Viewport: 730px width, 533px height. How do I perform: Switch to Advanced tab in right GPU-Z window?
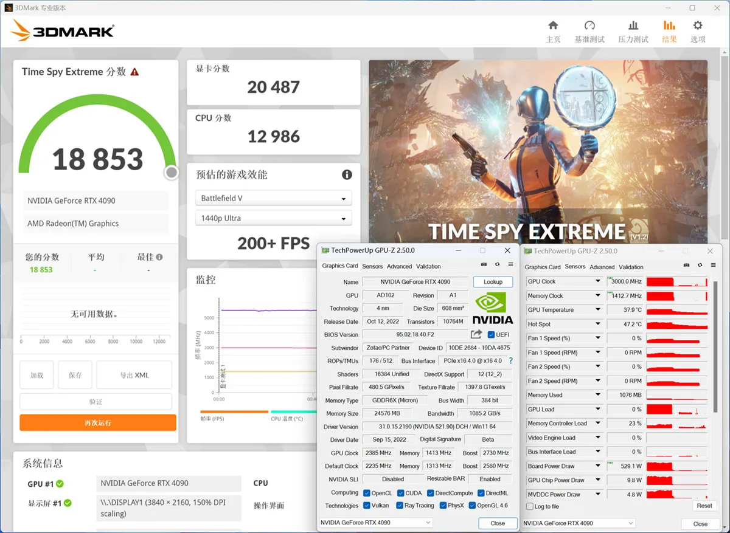(602, 267)
